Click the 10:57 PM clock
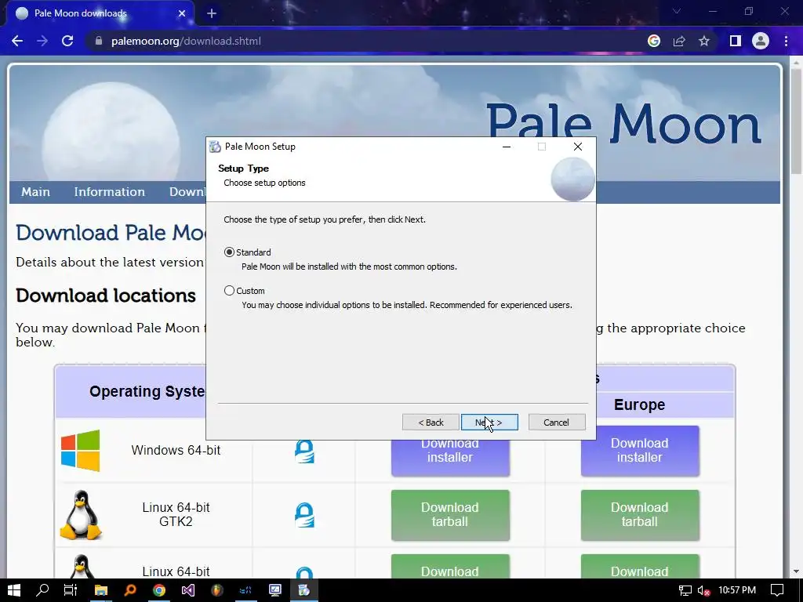The width and height of the screenshot is (803, 602). [737, 590]
